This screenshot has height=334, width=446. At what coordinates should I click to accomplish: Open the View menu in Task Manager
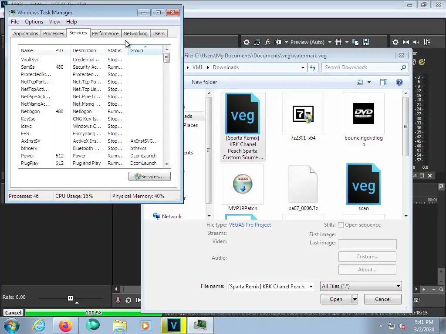tap(54, 22)
